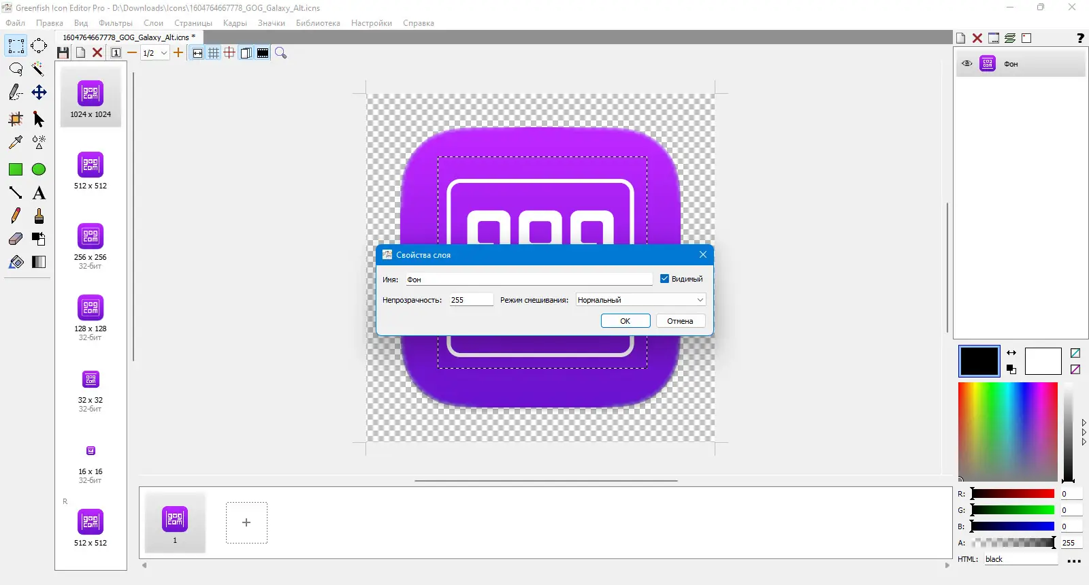Pick the paint bucket fill tool
This screenshot has width=1089, height=585.
point(16,262)
